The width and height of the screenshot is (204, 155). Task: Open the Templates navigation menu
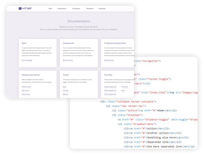[90, 8]
